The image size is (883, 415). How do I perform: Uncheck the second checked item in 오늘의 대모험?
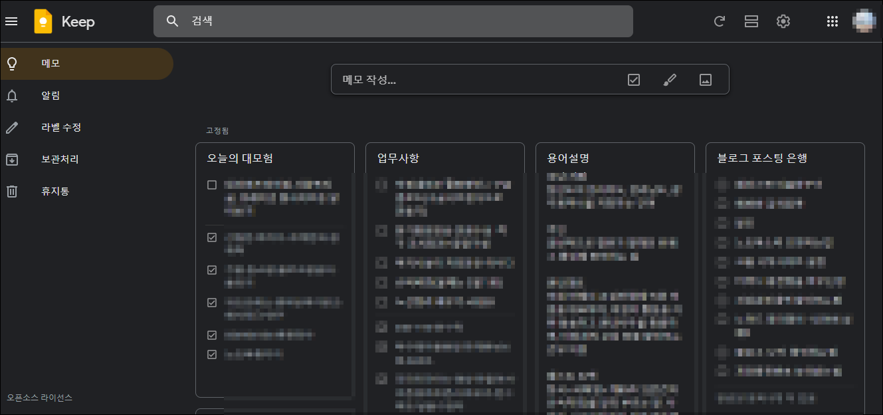click(x=212, y=270)
